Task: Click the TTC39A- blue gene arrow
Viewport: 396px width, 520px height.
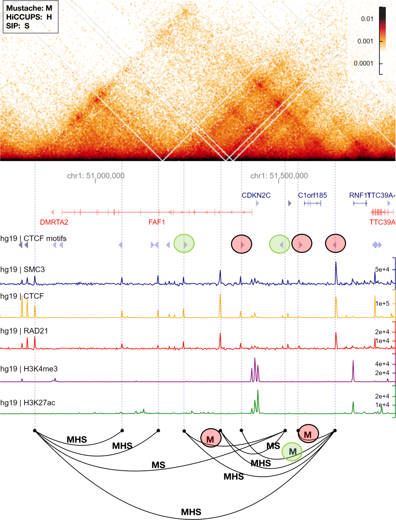Action: point(389,203)
